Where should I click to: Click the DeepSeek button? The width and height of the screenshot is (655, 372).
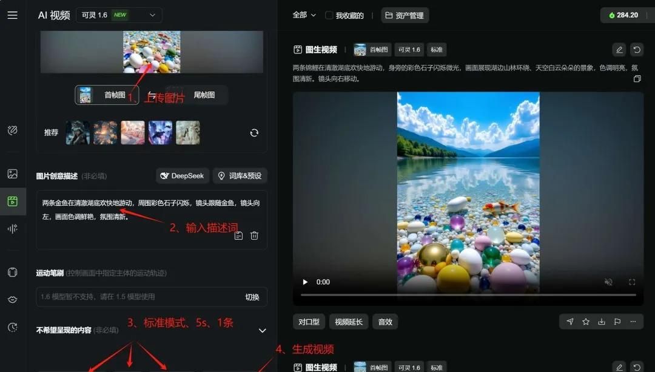[183, 176]
